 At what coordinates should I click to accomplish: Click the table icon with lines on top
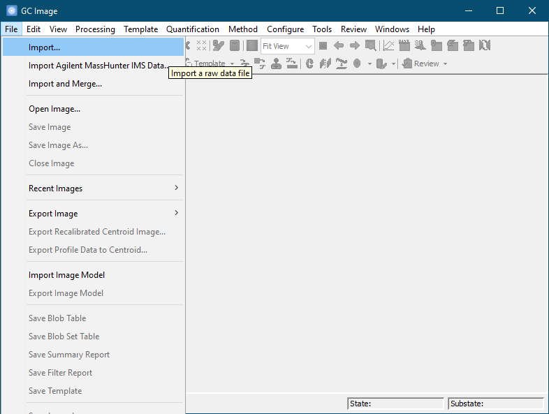[x=469, y=45]
